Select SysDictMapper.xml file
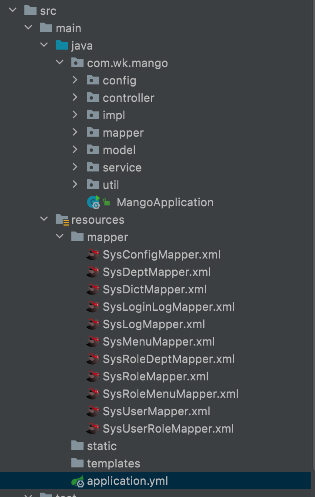 click(154, 289)
